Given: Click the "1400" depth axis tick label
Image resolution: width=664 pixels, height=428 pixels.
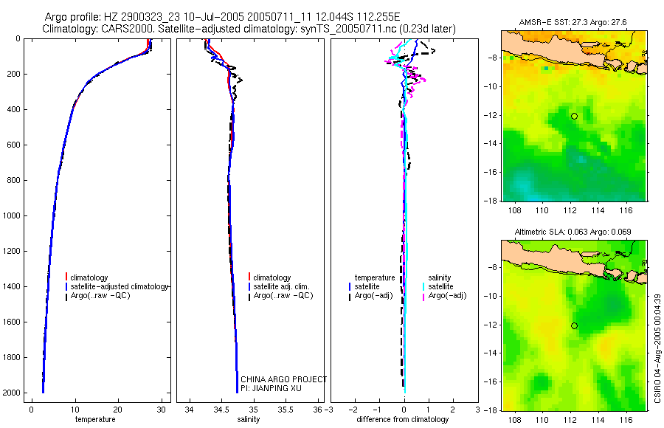Looking at the screenshot, I should pyautogui.click(x=11, y=286).
